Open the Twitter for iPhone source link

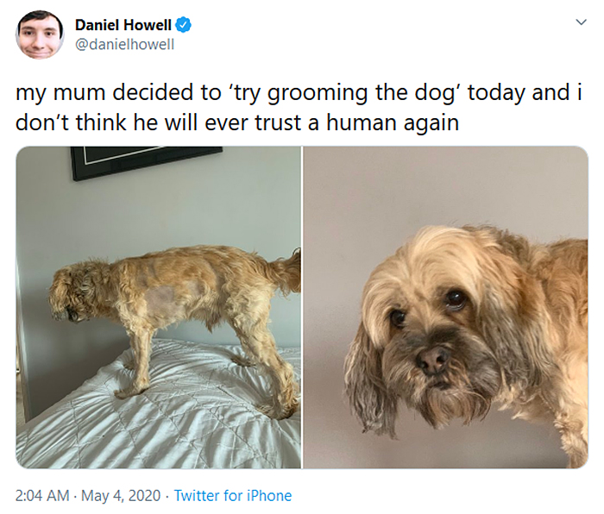(233, 495)
